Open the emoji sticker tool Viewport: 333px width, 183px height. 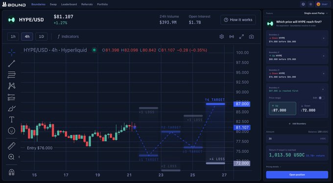(12, 131)
